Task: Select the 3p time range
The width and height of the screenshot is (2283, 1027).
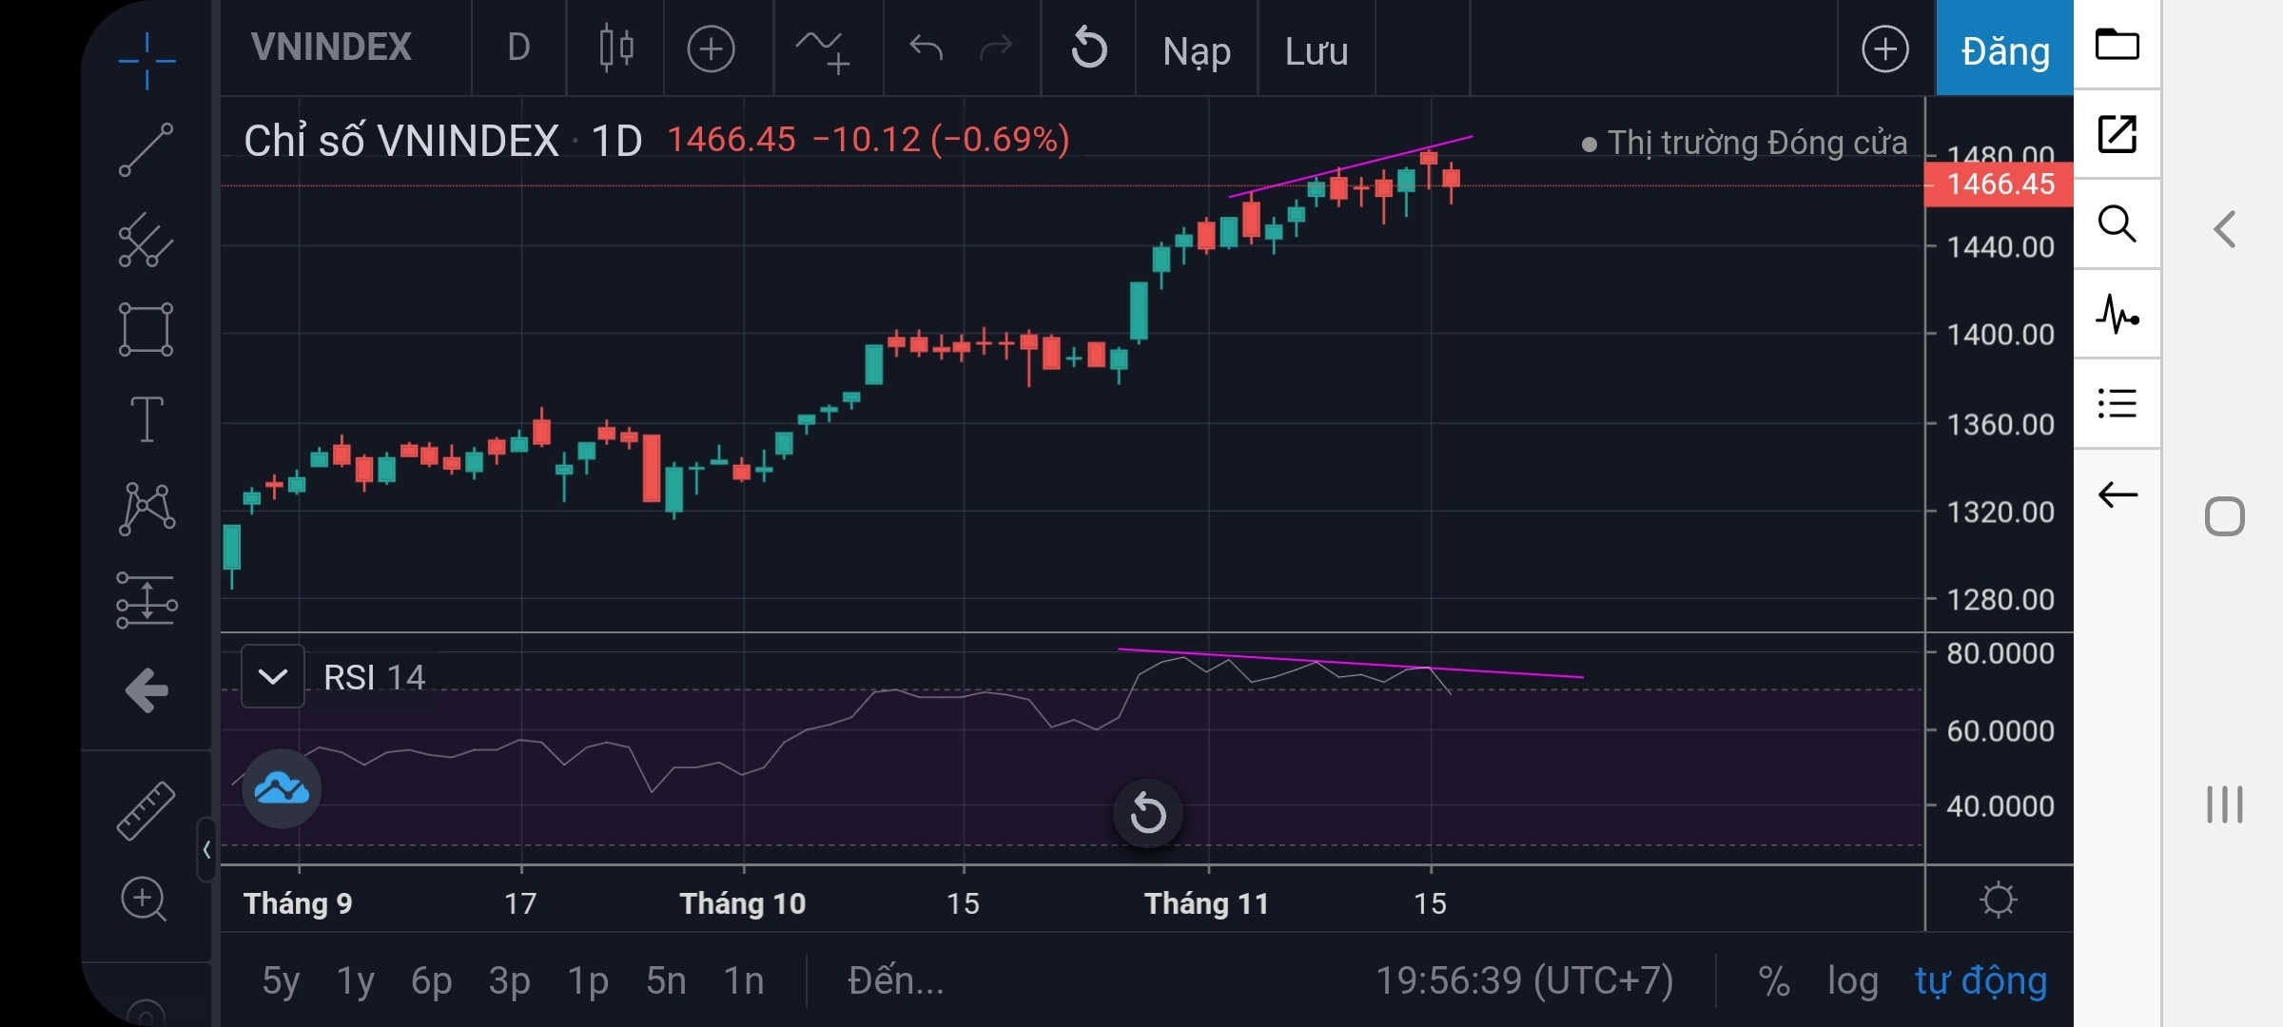Action: 509,980
